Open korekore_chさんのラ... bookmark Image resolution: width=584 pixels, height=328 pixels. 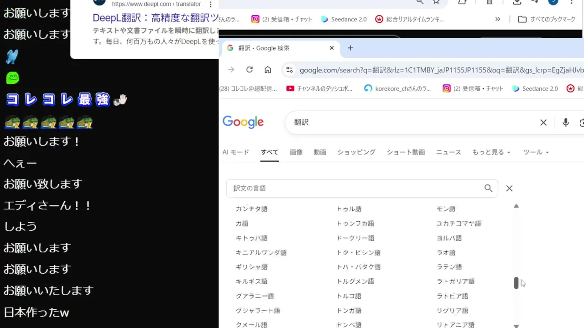[397, 89]
